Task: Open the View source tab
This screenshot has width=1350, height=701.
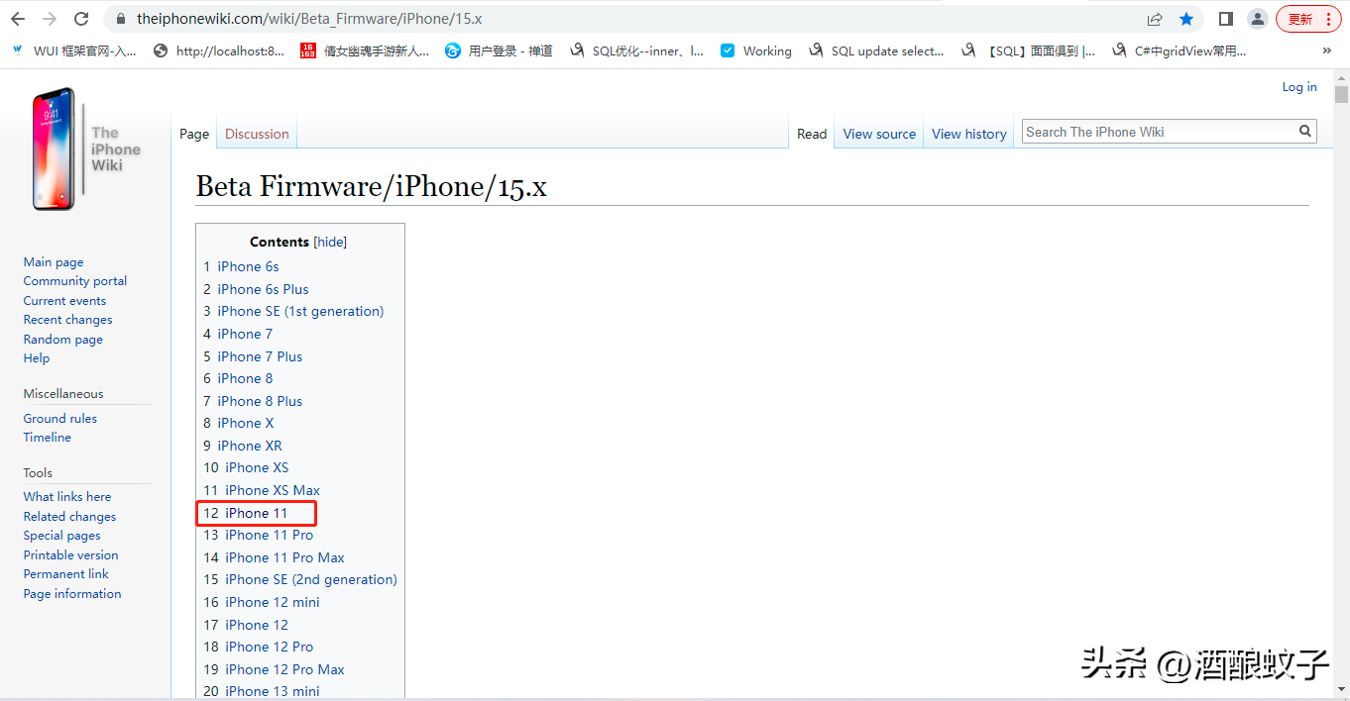Action: click(x=879, y=134)
